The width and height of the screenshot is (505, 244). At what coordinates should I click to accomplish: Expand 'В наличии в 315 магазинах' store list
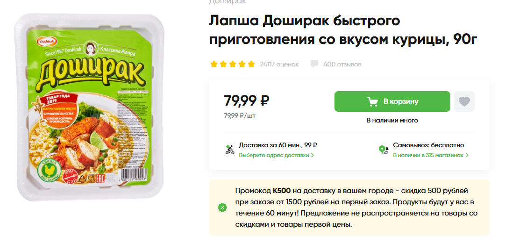coord(431,155)
